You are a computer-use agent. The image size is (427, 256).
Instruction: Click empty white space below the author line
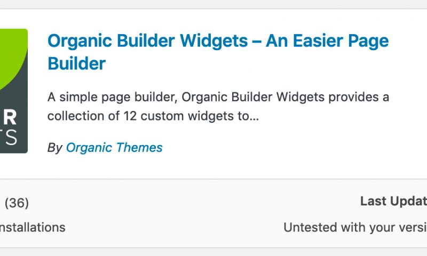coord(218,167)
